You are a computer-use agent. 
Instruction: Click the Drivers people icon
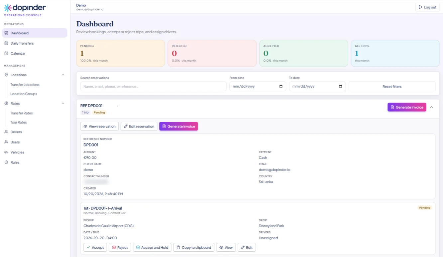(6, 132)
